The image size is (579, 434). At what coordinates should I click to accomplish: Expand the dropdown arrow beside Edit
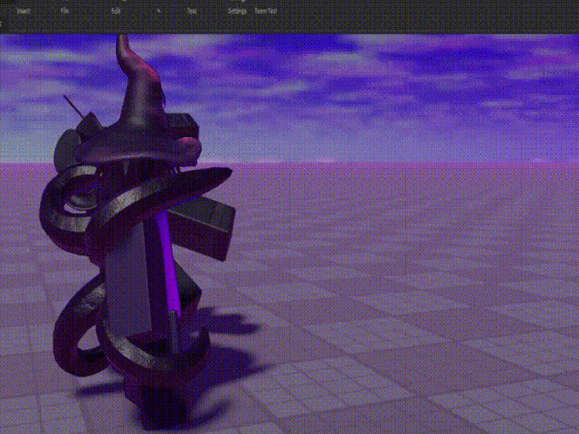click(160, 12)
